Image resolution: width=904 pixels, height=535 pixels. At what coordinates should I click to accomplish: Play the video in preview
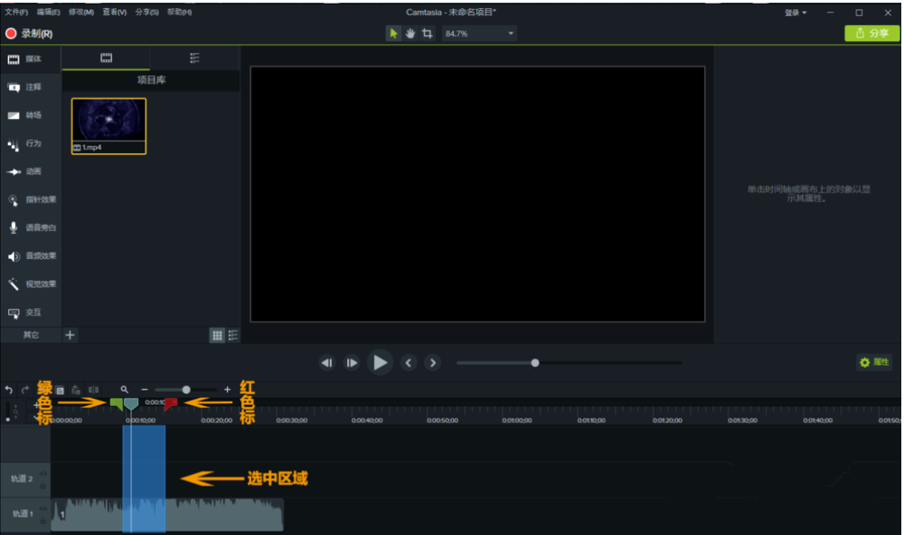[380, 363]
